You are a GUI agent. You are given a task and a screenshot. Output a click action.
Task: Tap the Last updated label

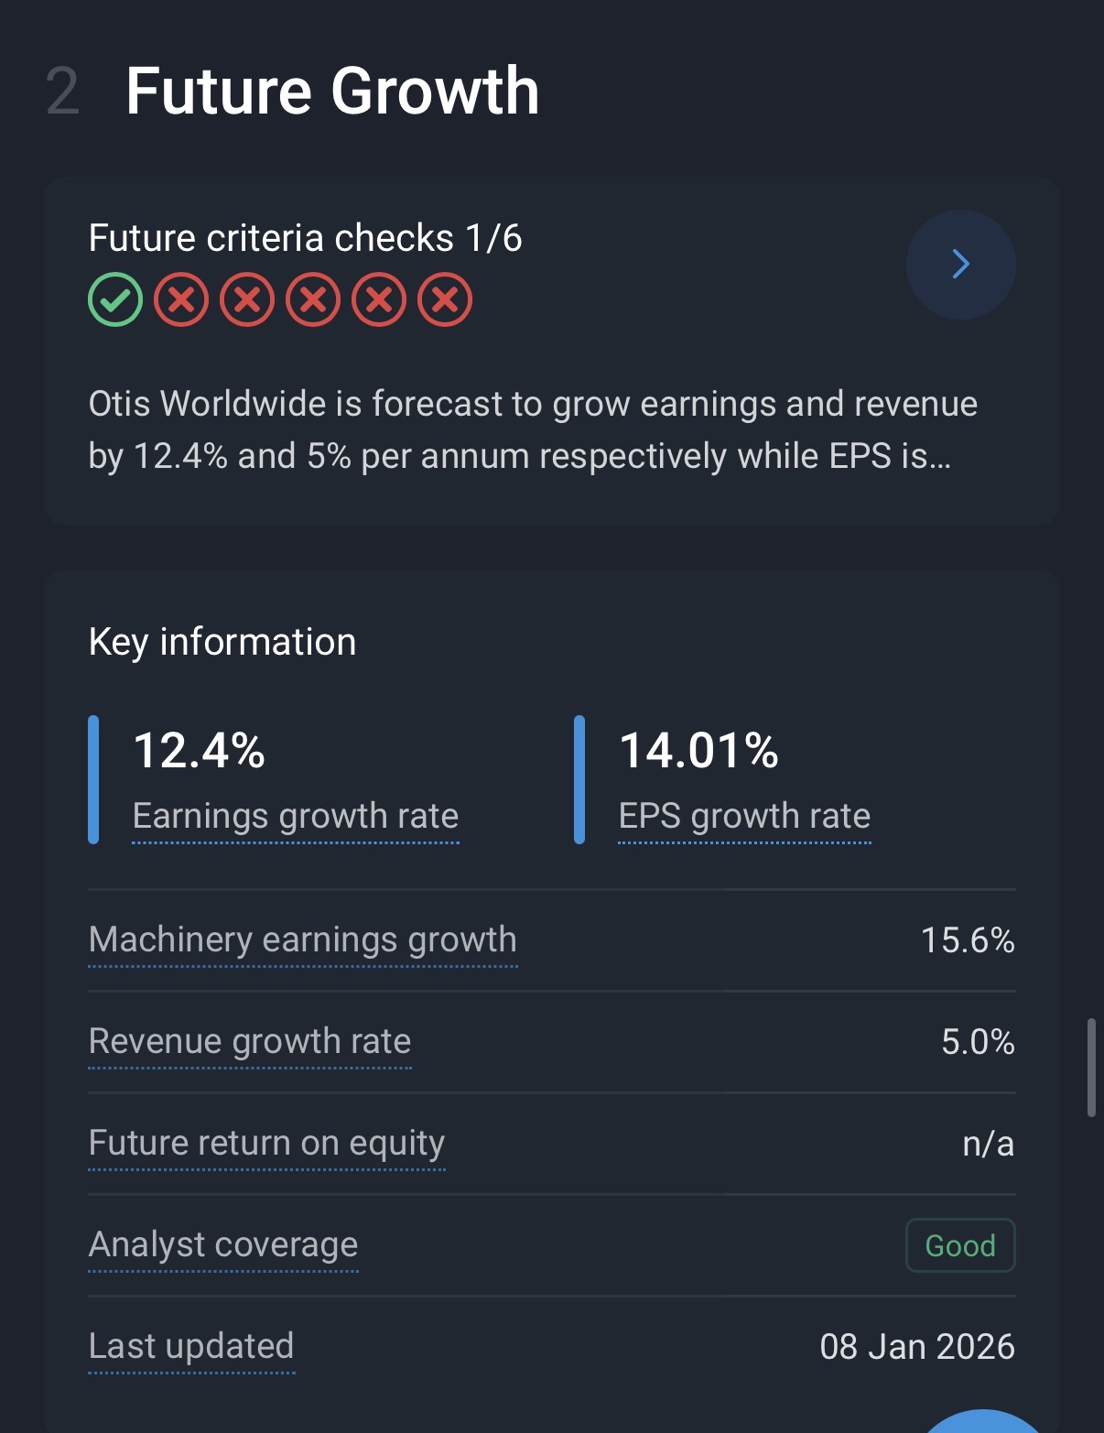click(x=191, y=1346)
